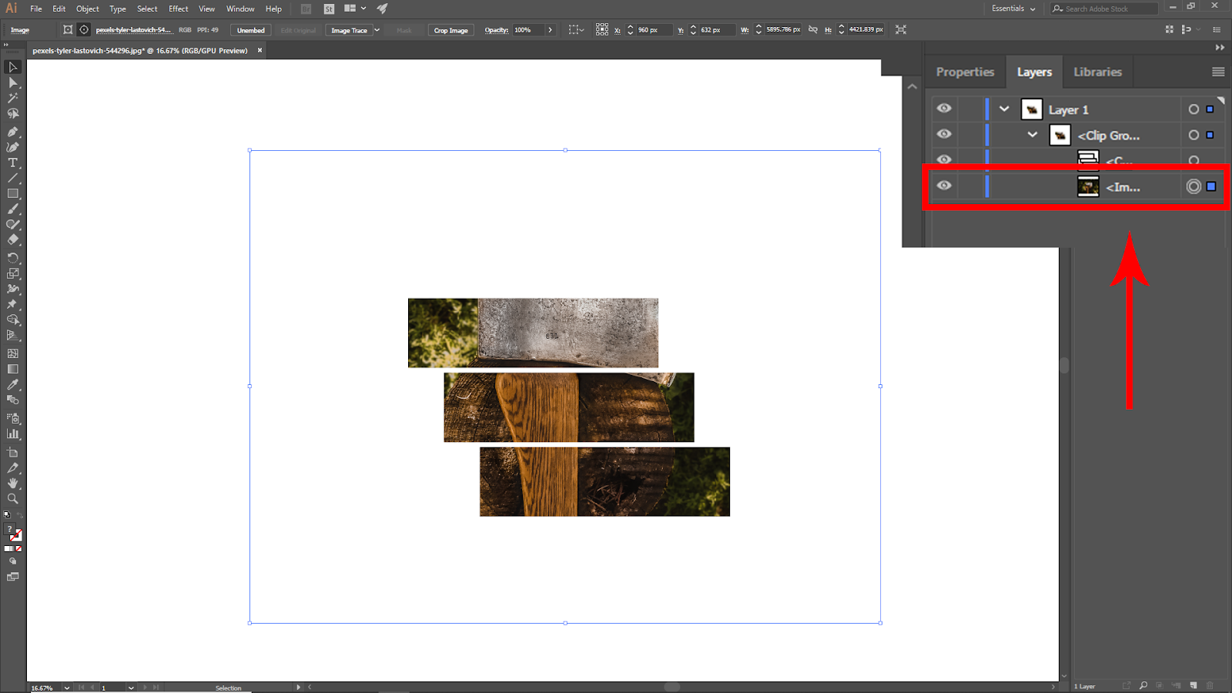Screen dimensions: 1232x693
Task: Select the Pen tool
Action: (x=13, y=132)
